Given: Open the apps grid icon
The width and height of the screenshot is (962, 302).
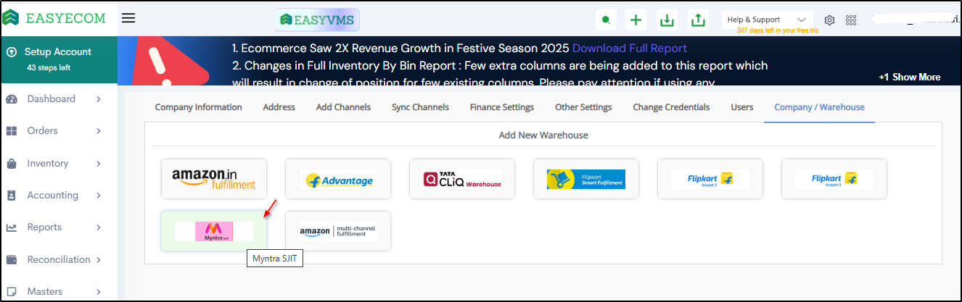Looking at the screenshot, I should coord(851,20).
